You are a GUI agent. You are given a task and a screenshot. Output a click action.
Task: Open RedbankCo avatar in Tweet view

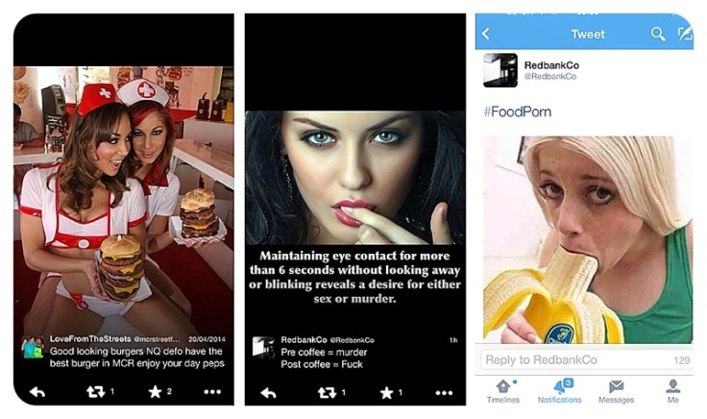[x=500, y=70]
